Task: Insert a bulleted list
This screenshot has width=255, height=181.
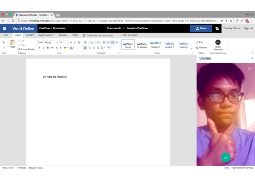Action: click(x=85, y=43)
